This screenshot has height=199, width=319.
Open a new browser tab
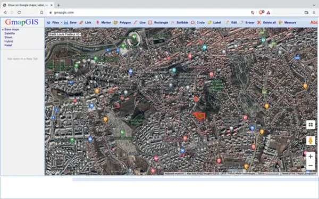58,5
